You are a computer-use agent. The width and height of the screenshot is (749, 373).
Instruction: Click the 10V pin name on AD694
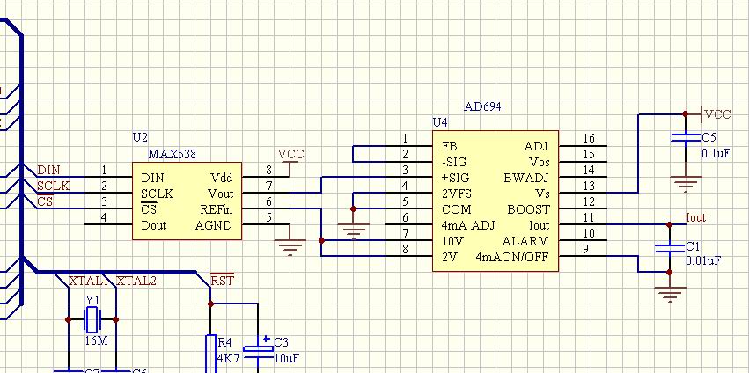click(452, 241)
